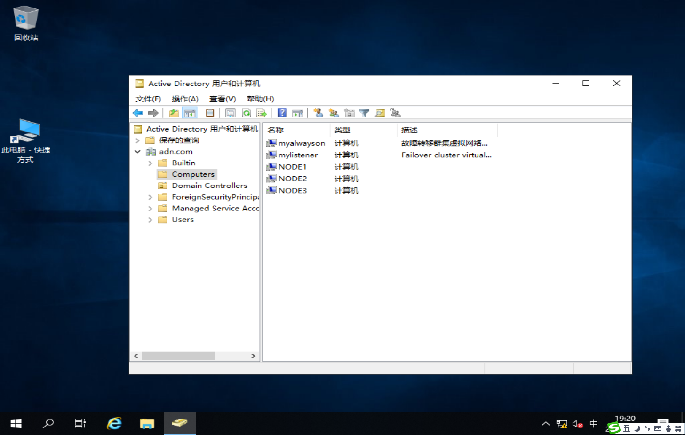The height and width of the screenshot is (435, 685).
Task: Select the Domain Controllers organizational unit
Action: point(209,185)
